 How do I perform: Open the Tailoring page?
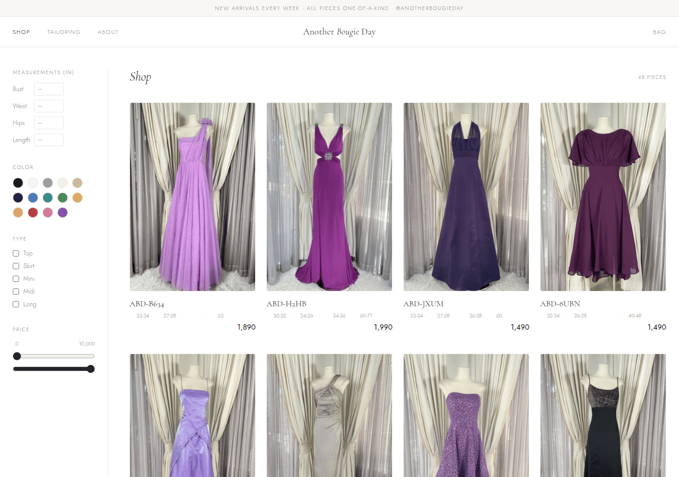64,32
